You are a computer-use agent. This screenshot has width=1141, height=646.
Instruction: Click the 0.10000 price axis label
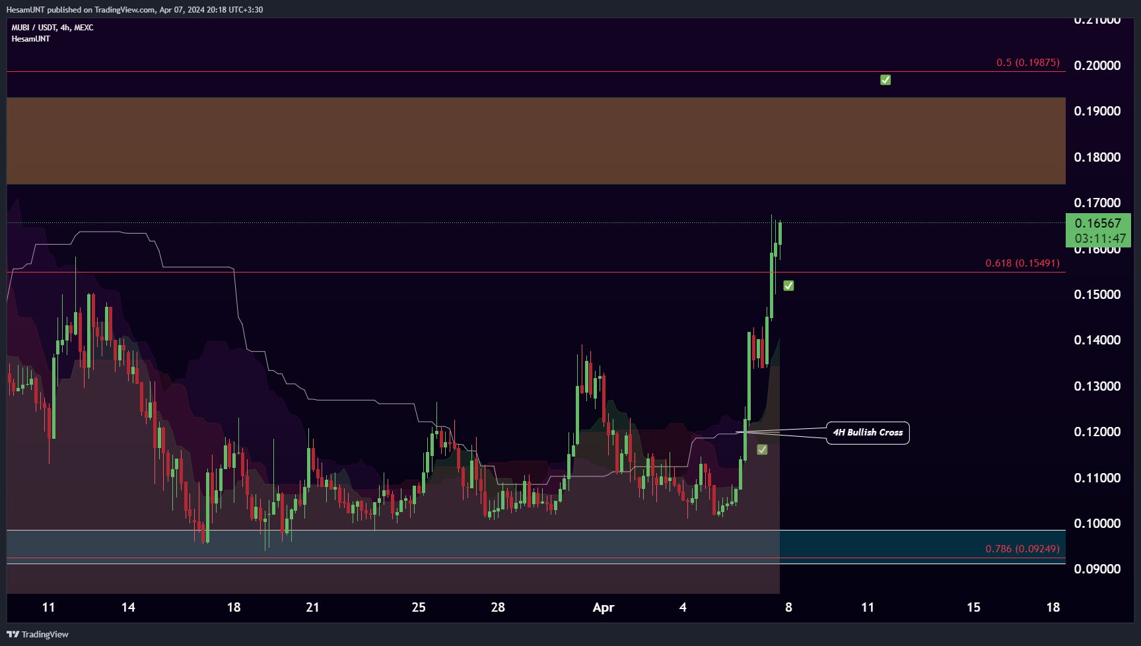[1097, 523]
